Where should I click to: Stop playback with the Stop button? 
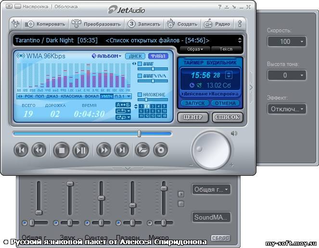click(x=61, y=150)
